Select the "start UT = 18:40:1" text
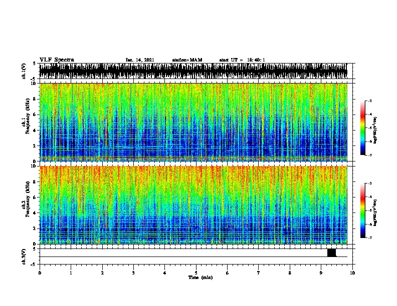The width and height of the screenshot is (397, 306). [242, 60]
